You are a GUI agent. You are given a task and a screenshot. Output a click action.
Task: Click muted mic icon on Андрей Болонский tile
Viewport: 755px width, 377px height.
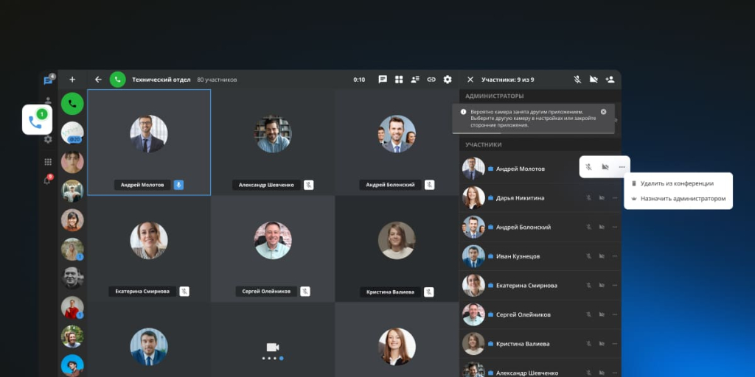click(430, 185)
